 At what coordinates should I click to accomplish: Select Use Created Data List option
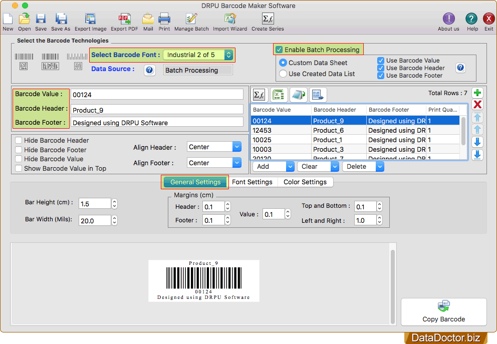point(283,74)
